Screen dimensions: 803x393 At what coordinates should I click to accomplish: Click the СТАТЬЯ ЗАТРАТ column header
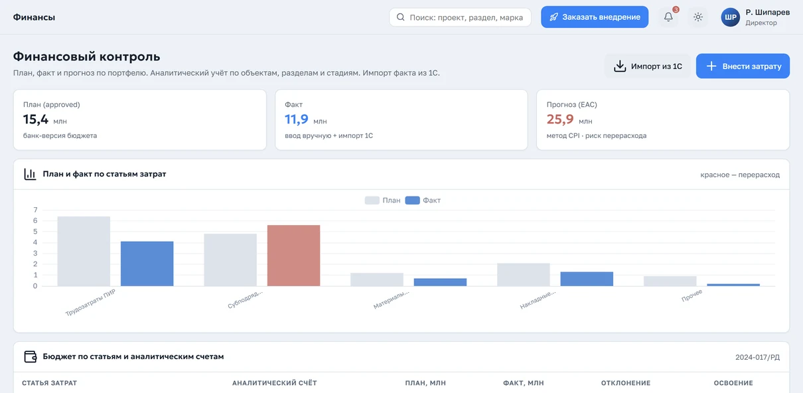[x=50, y=383]
